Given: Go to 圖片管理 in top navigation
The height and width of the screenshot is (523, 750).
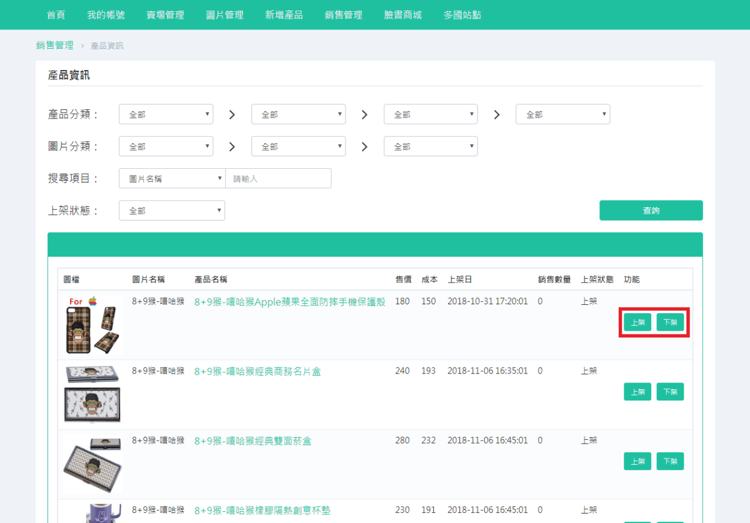Looking at the screenshot, I should coord(224,15).
